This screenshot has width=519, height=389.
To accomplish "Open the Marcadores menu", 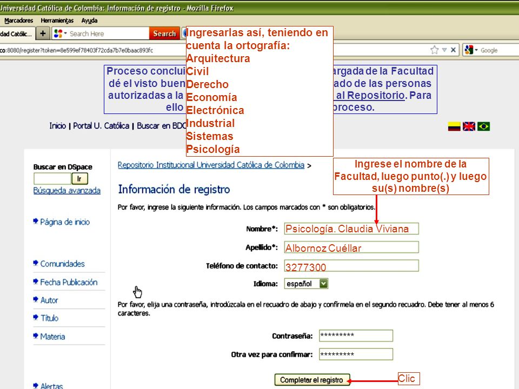I will coord(19,21).
